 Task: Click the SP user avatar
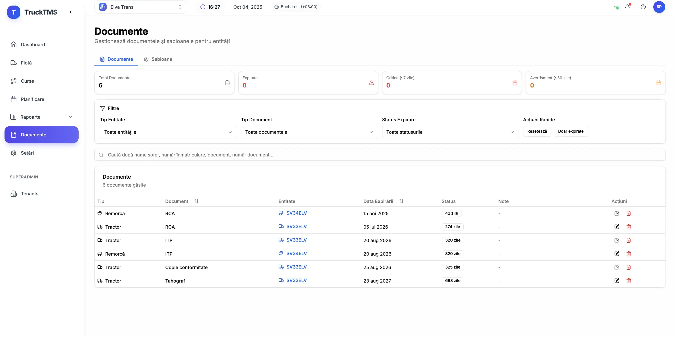pos(659,7)
